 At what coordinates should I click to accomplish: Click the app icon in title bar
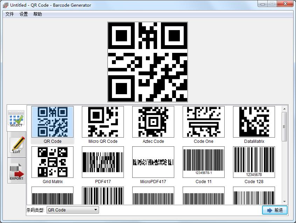[6, 5]
